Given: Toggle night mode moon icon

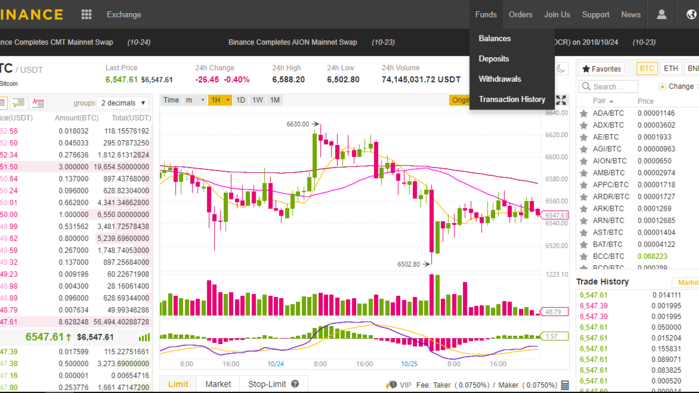Looking at the screenshot, I should pos(561,68).
